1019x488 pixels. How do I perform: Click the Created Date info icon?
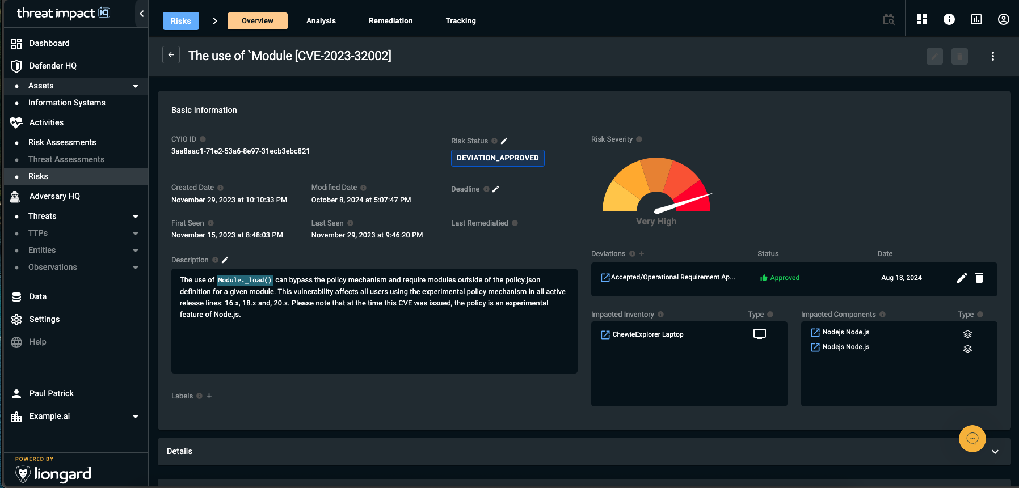tap(220, 188)
